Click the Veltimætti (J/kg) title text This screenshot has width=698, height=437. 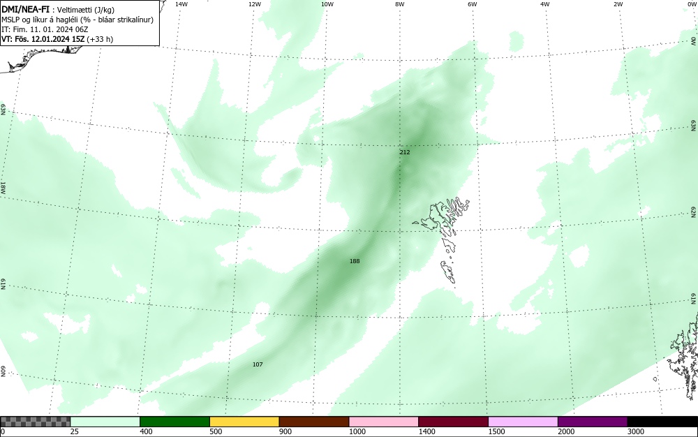click(x=85, y=10)
